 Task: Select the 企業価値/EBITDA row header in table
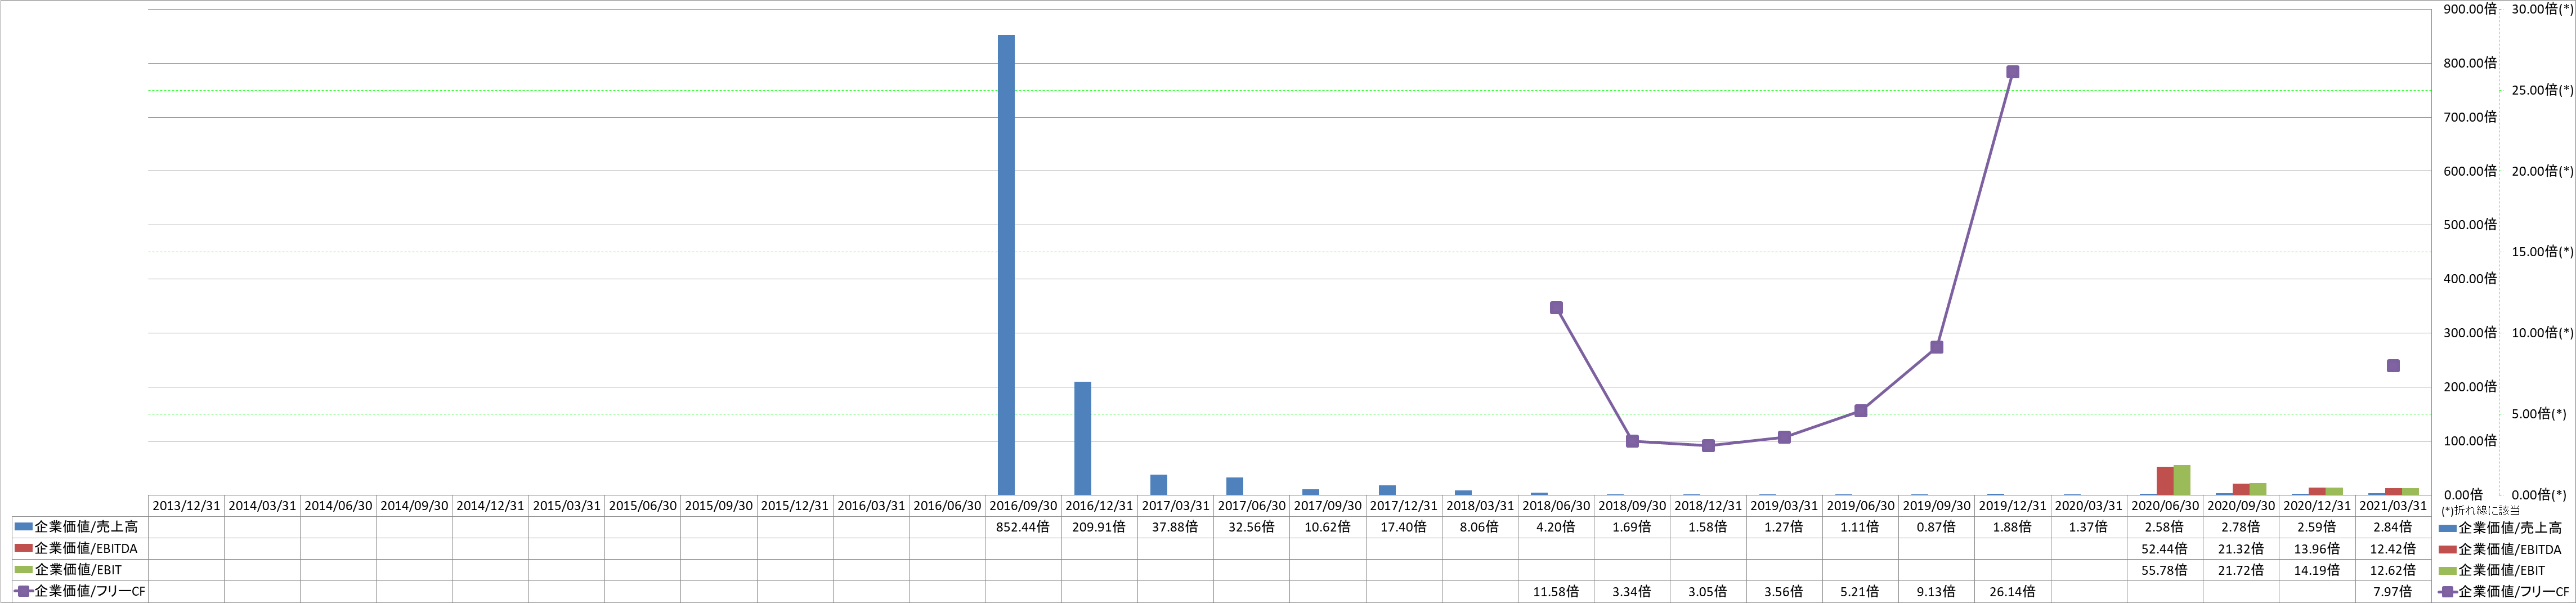tap(80, 548)
